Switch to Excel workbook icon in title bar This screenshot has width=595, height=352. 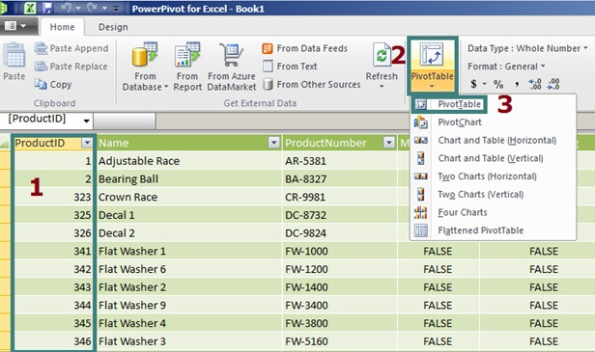[30, 8]
